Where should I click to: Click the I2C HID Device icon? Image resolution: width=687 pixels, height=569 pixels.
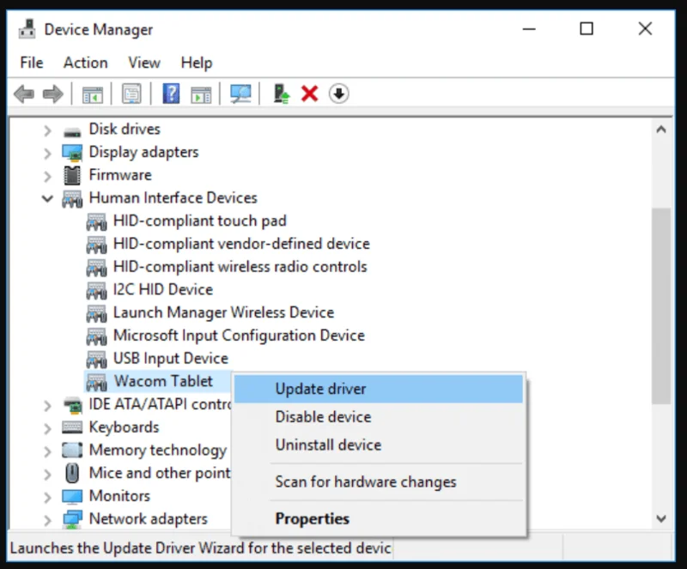[96, 290]
